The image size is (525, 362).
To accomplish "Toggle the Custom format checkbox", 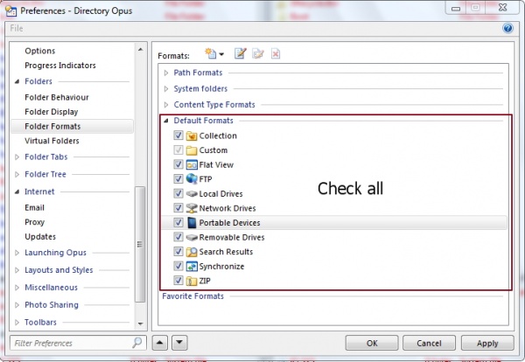I will [178, 150].
